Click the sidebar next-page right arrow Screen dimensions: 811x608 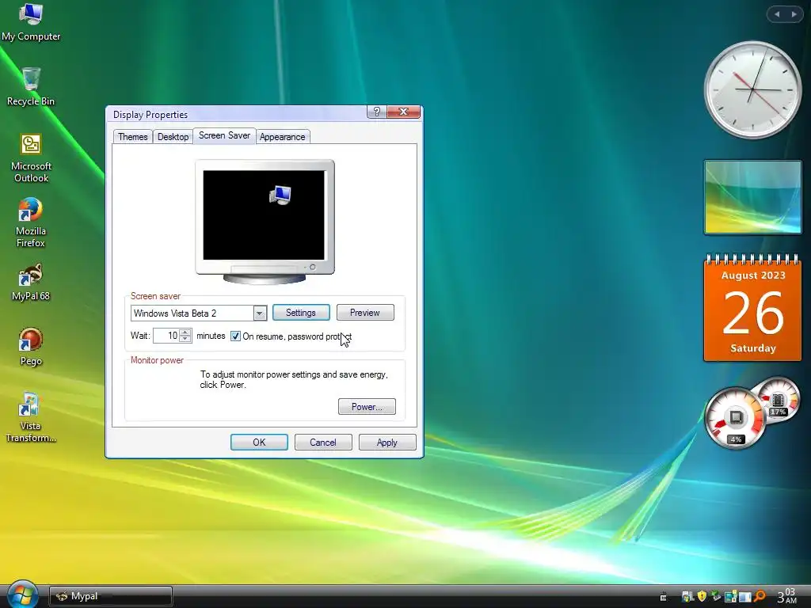(794, 14)
